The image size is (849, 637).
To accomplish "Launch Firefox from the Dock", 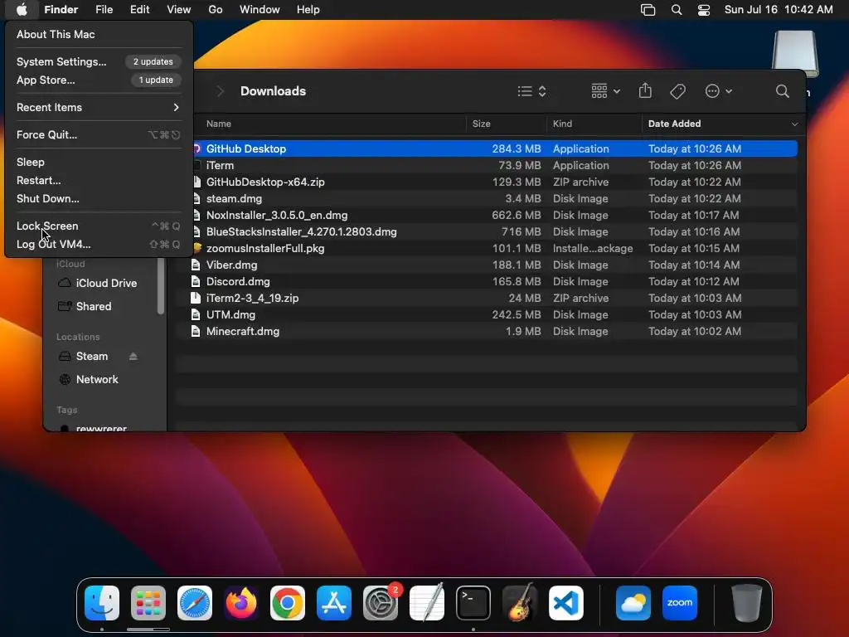I will pyautogui.click(x=241, y=603).
